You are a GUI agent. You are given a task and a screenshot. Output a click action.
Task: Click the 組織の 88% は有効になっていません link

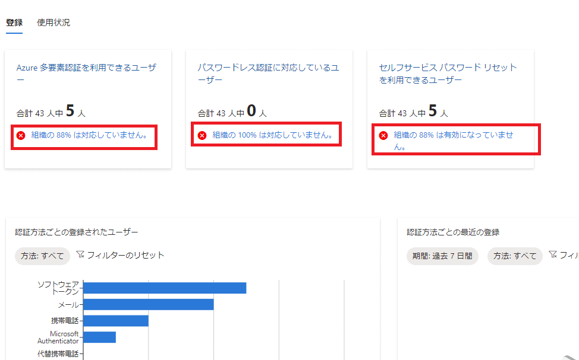pyautogui.click(x=454, y=135)
